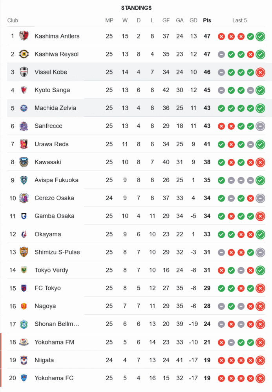Click the Vissel Kobe striped crest
This screenshot has width=272, height=392.
[24, 72]
